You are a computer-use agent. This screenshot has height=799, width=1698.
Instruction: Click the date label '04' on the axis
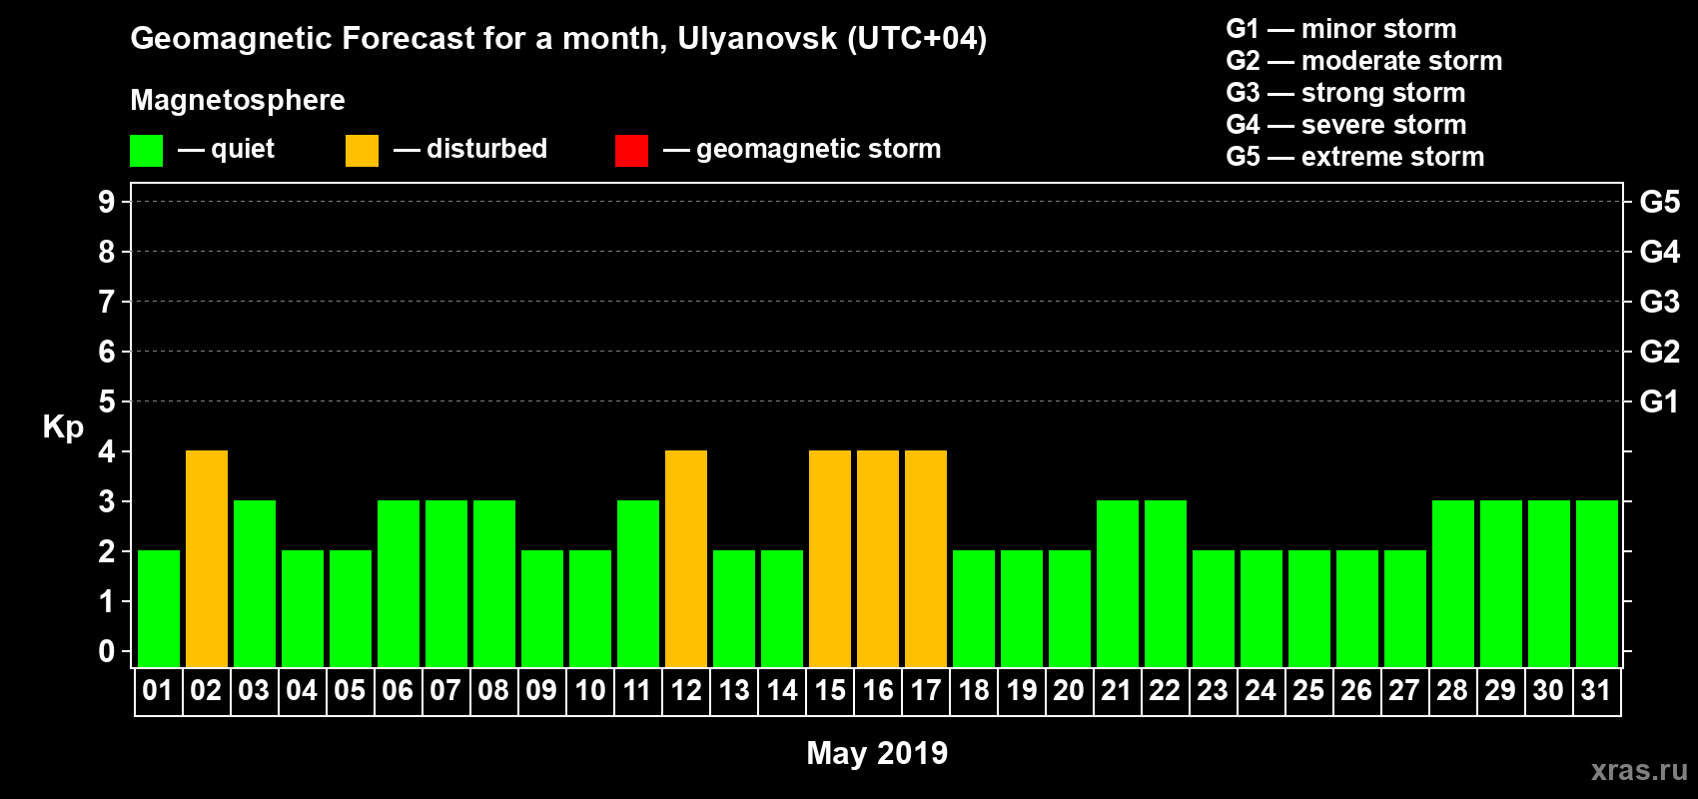(x=302, y=691)
